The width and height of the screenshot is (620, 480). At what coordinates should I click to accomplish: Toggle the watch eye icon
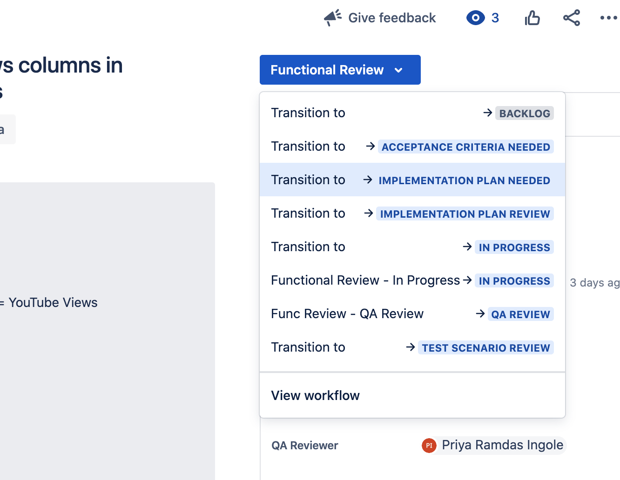coord(475,18)
